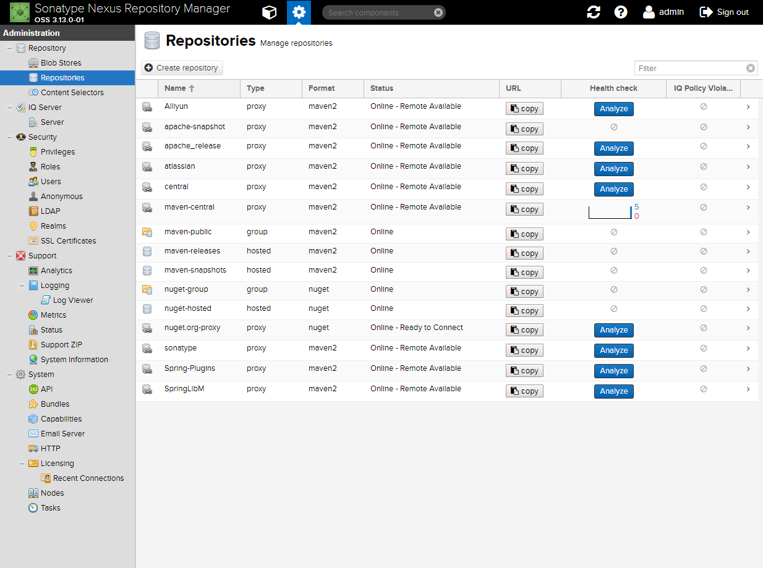Open Bundles under System
This screenshot has height=568, width=763.
pos(55,404)
